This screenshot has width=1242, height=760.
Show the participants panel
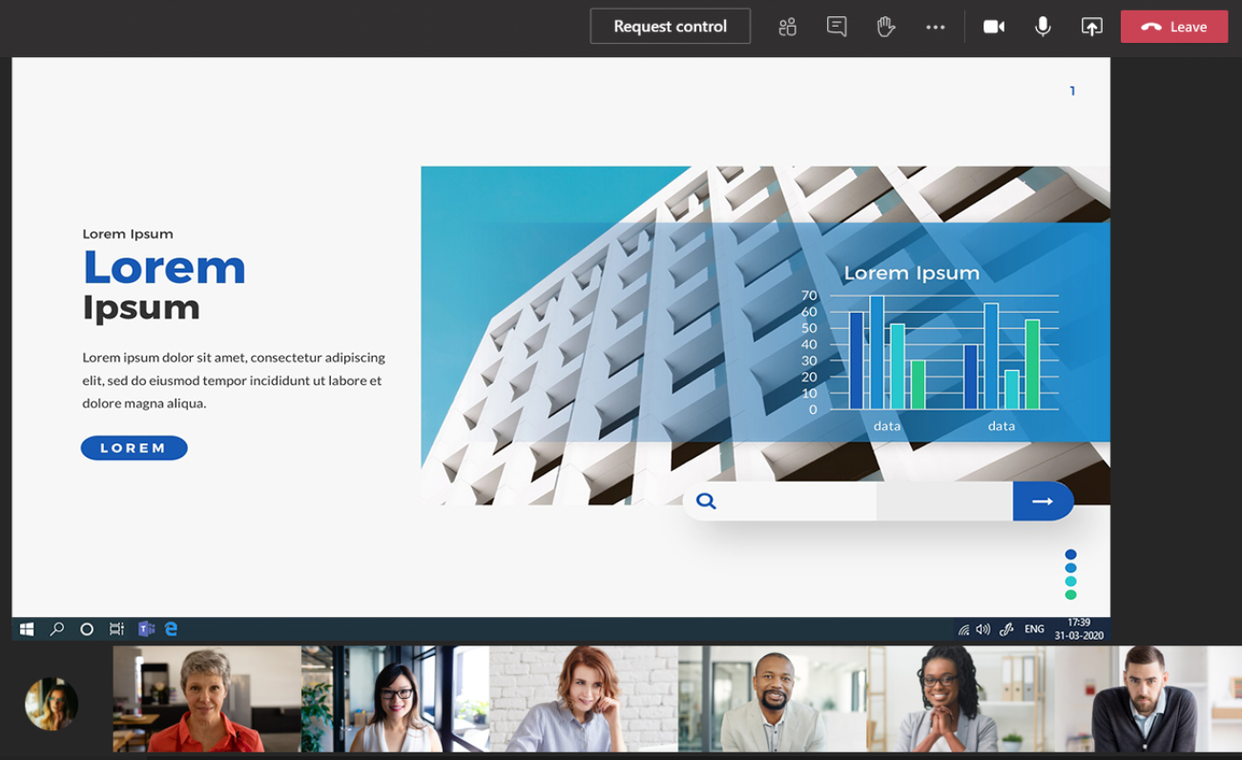tap(787, 27)
